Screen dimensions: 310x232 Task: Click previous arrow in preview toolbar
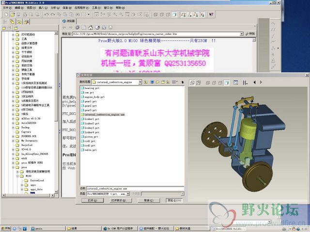255,82
